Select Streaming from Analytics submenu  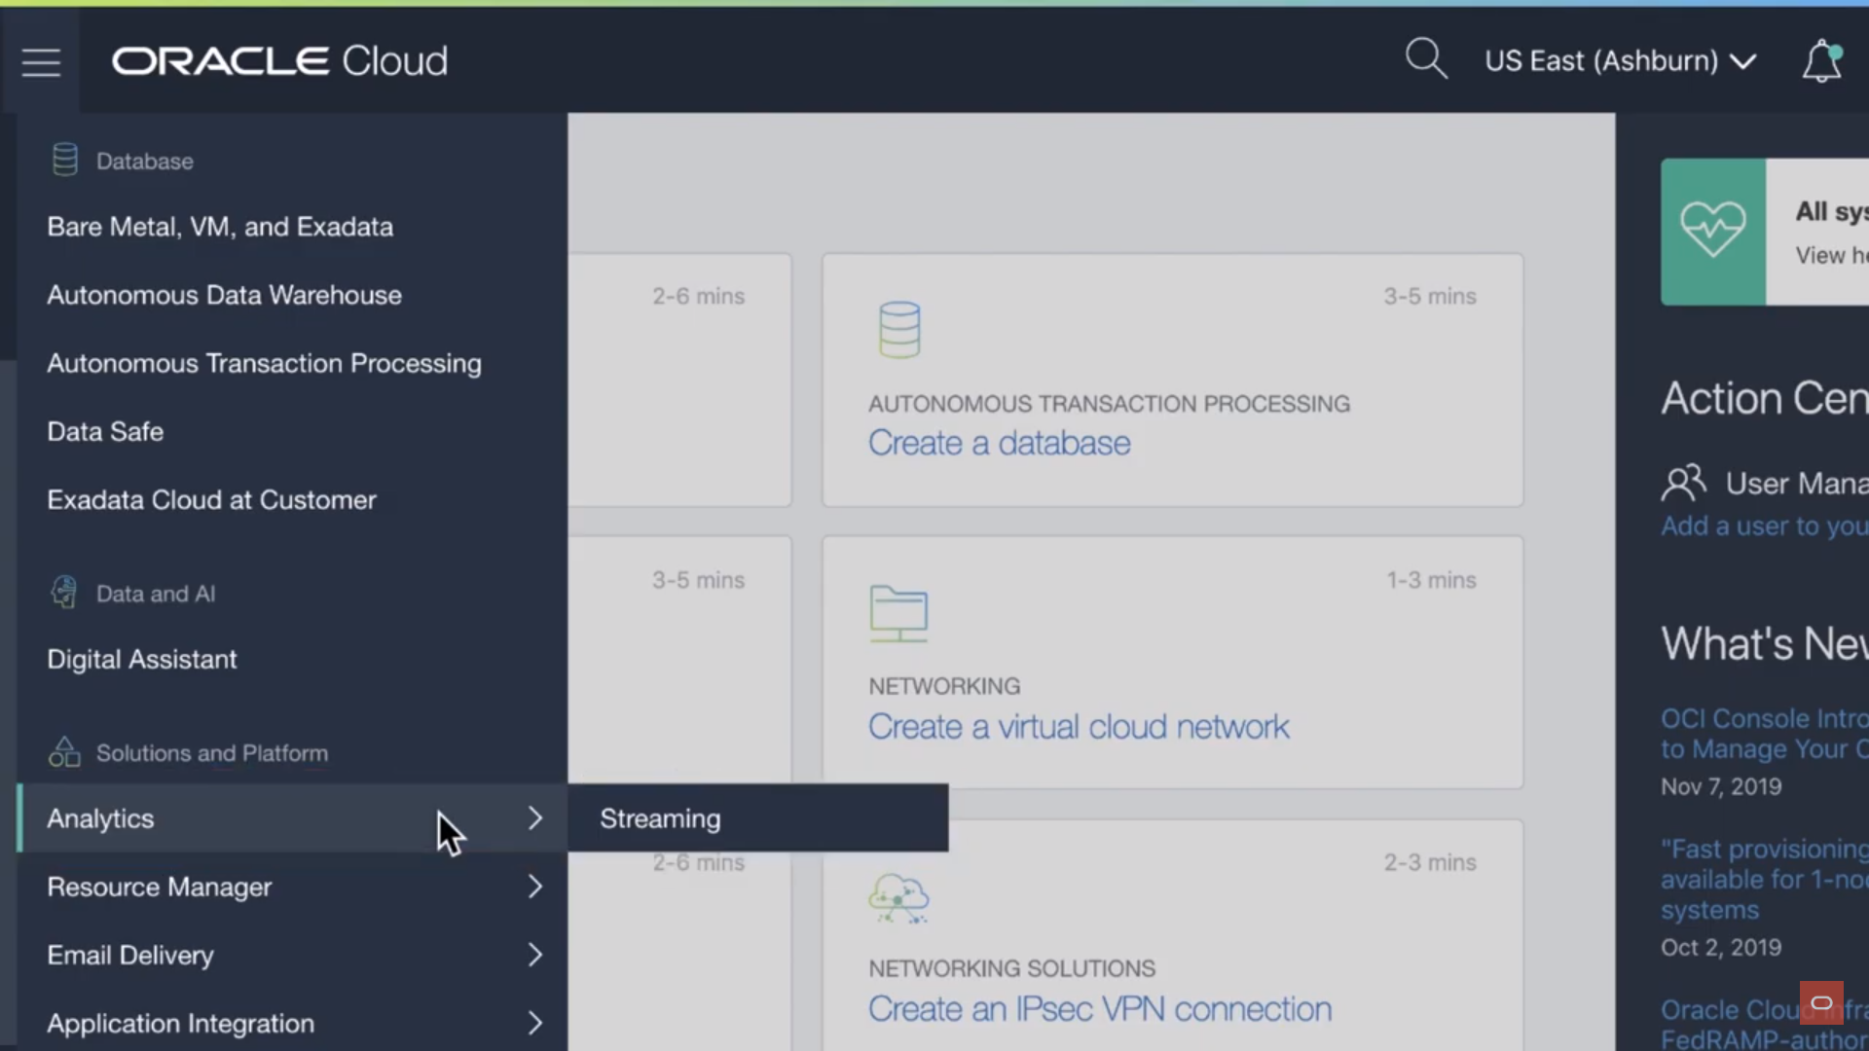pyautogui.click(x=660, y=818)
